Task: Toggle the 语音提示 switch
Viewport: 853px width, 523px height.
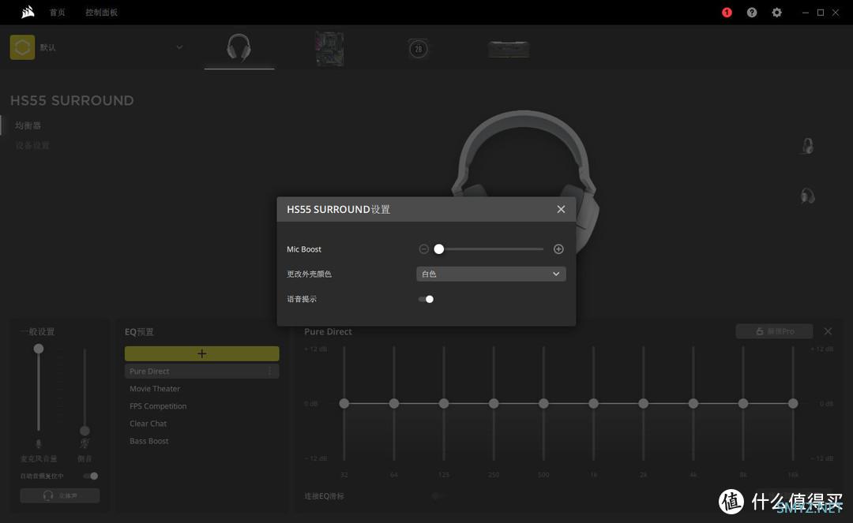Action: click(426, 299)
